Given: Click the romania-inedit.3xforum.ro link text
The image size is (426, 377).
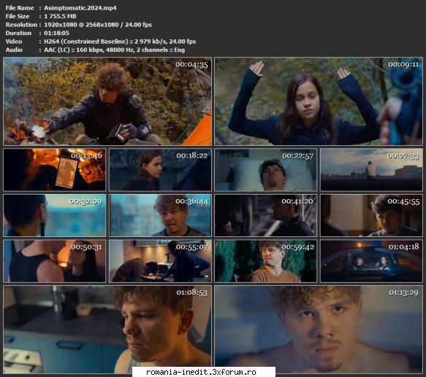Looking at the screenshot, I should point(201,372).
